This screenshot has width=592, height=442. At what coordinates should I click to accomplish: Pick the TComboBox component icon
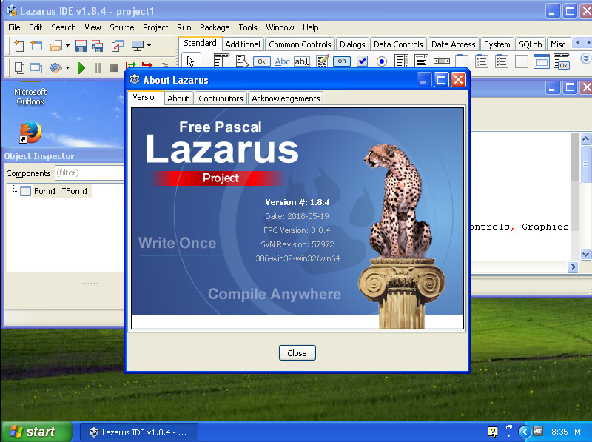tap(421, 61)
